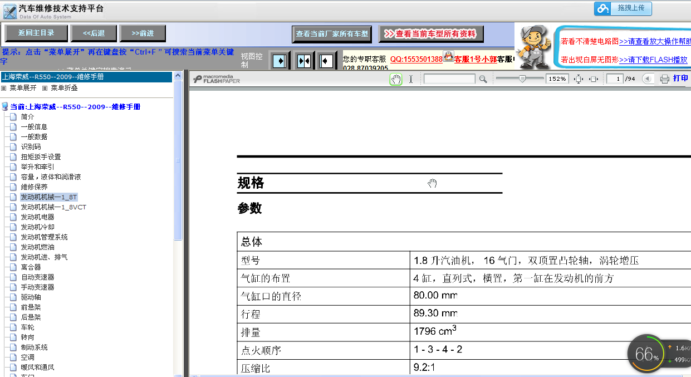
Task: Open the 举升和牵引 tree item
Action: pyautogui.click(x=37, y=167)
